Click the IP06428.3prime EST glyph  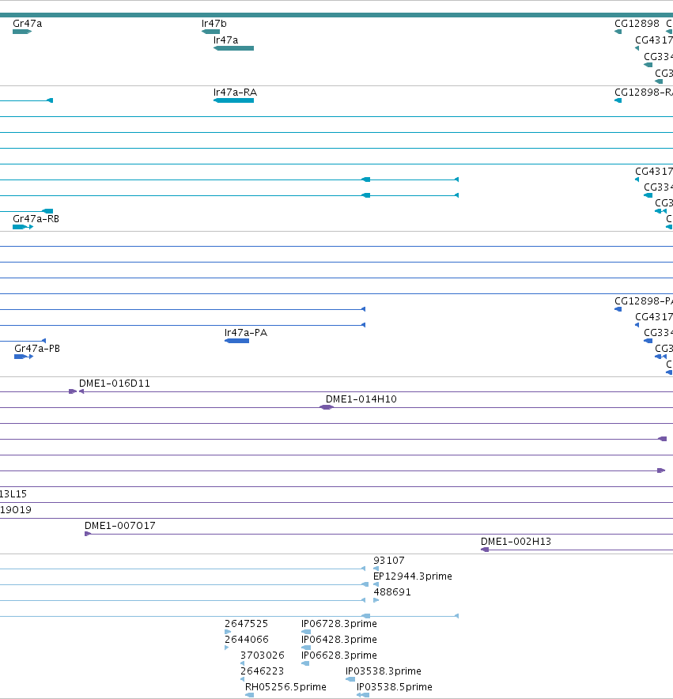pyautogui.click(x=306, y=648)
